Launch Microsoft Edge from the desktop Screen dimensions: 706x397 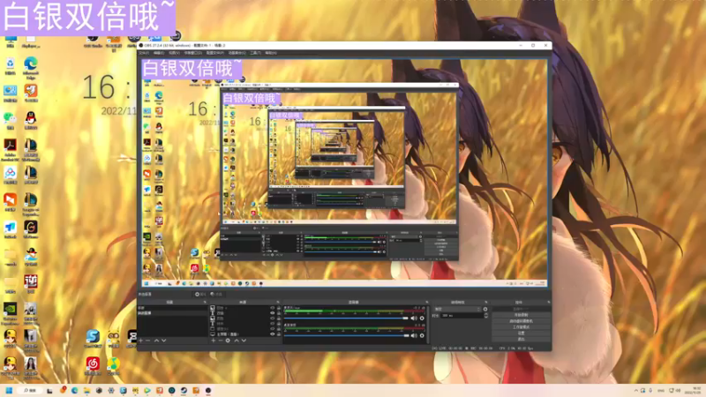tap(31, 67)
